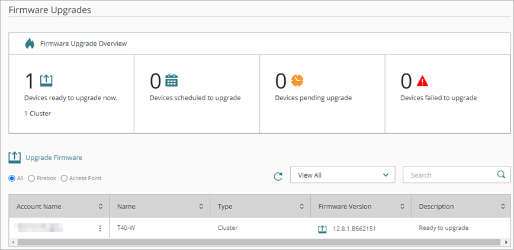Click the 1 Cluster link
This screenshot has width=514, height=250.
point(37,113)
